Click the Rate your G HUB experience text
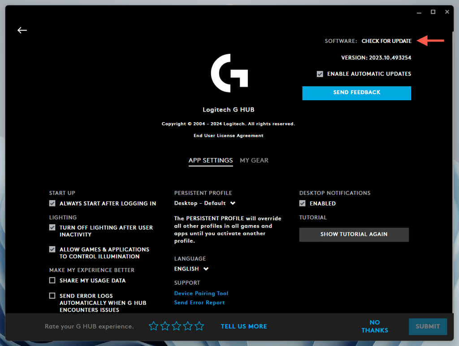 tap(89, 326)
